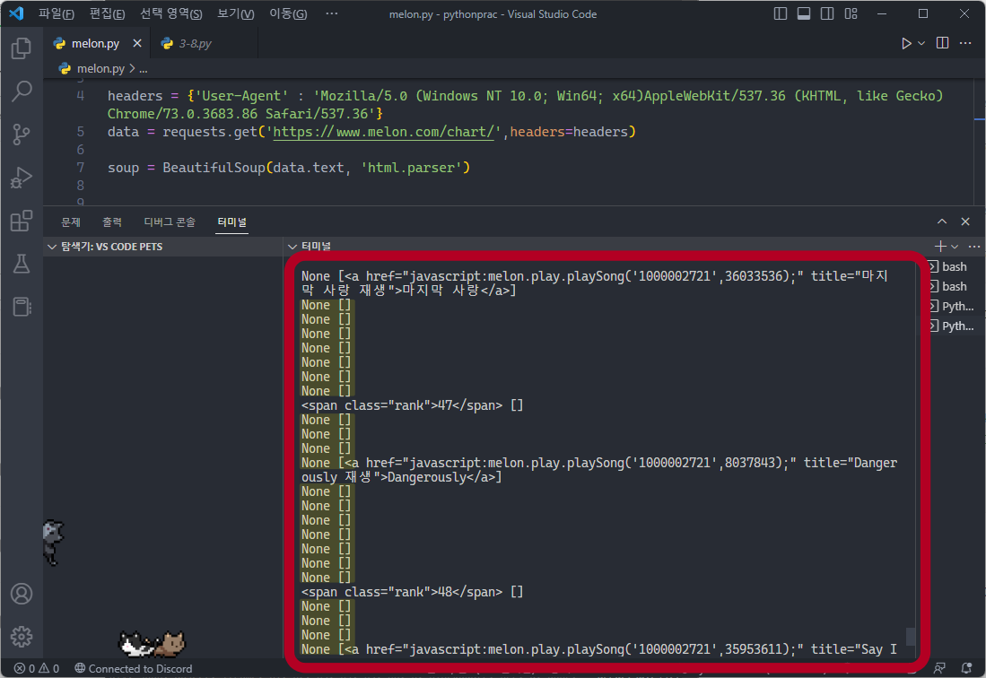Viewport: 986px width, 678px height.
Task: Open the Run and Debug view
Action: pyautogui.click(x=22, y=178)
